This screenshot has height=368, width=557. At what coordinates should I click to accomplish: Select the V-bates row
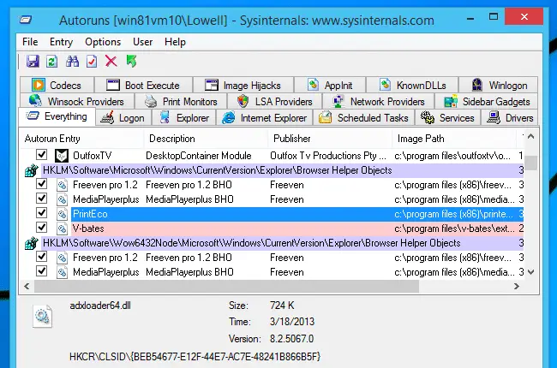(x=297, y=229)
